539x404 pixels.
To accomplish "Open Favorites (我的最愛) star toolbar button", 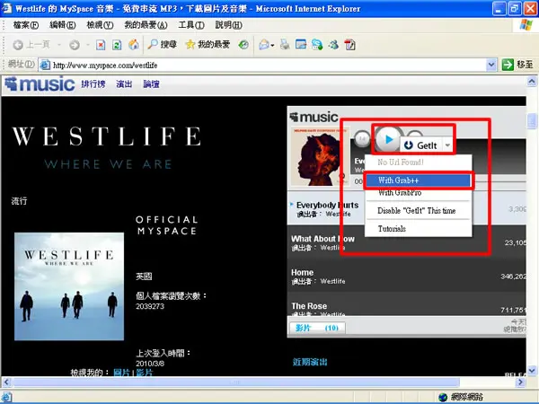I will point(208,44).
